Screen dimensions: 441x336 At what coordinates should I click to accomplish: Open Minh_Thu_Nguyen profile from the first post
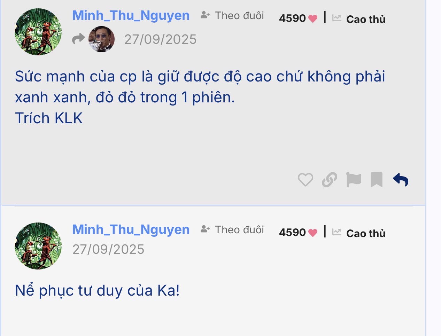pos(131,16)
